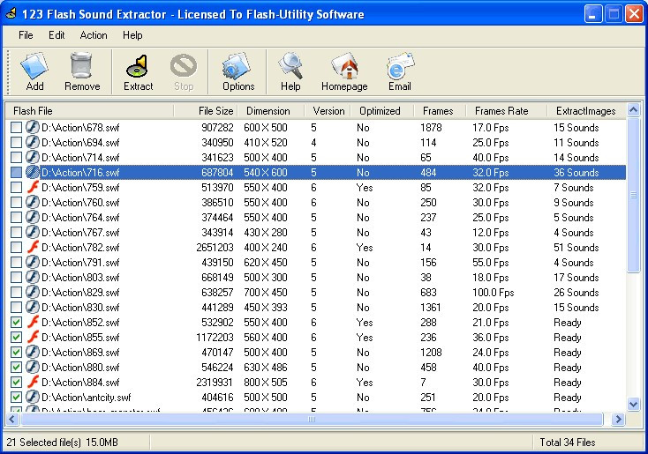This screenshot has height=454, width=648.
Task: Click the file icon for 880.swf
Action: (x=33, y=367)
